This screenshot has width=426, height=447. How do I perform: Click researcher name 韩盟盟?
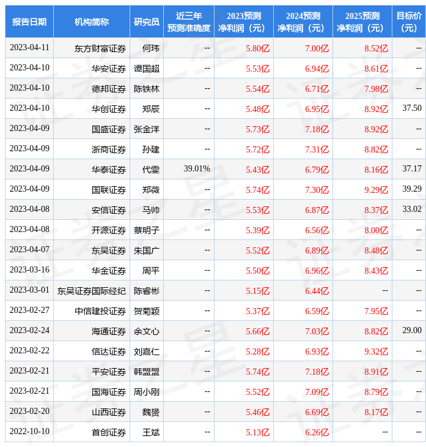click(147, 372)
